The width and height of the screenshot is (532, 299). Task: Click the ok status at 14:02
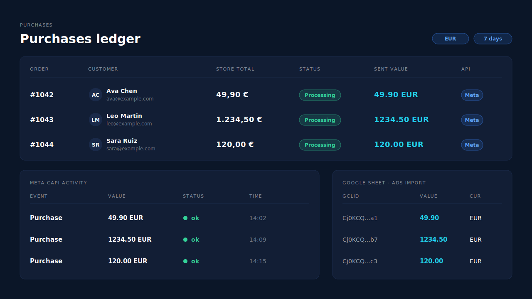point(191,218)
